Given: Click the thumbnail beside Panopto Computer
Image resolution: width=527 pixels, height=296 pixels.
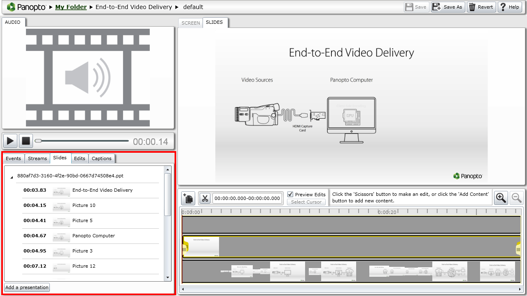Looking at the screenshot, I should (61, 237).
